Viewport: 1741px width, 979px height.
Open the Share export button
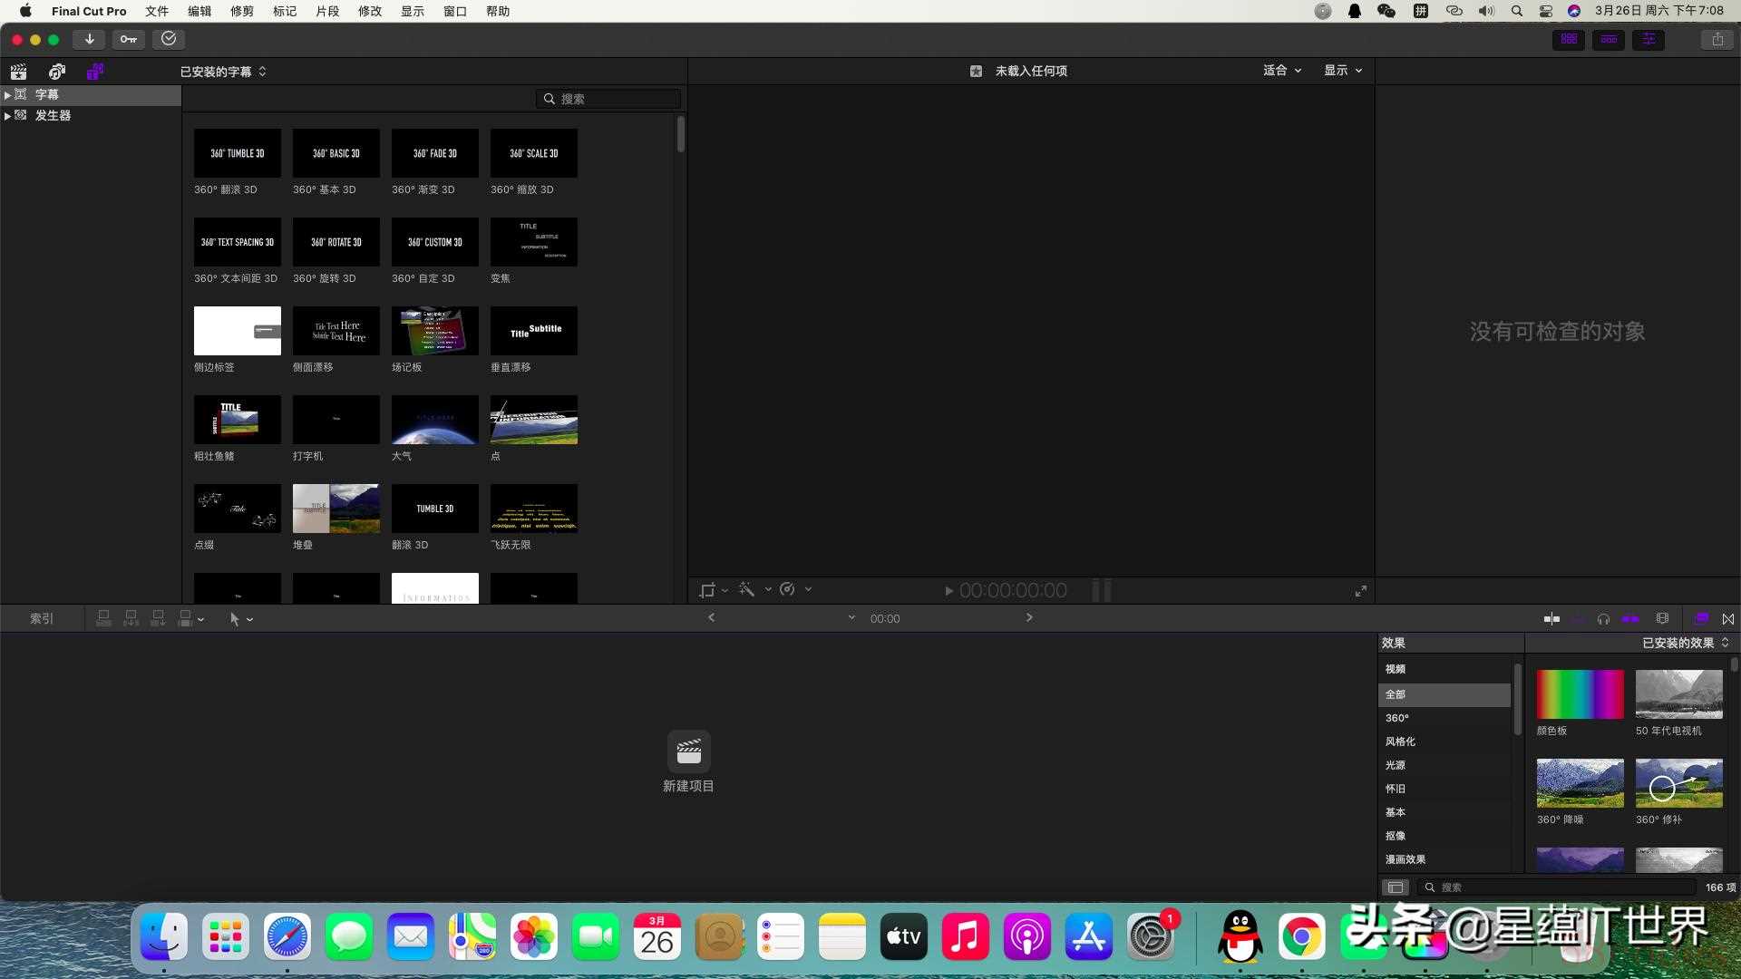coord(1717,39)
